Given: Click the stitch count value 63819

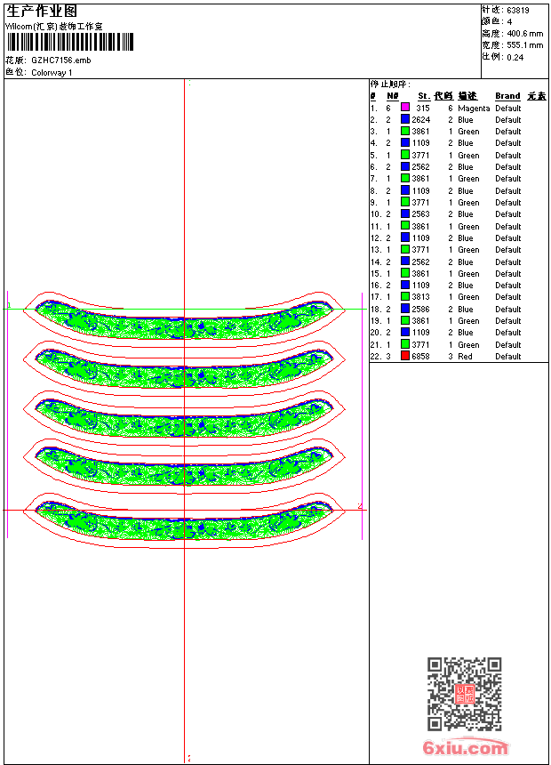Looking at the screenshot, I should 518,11.
